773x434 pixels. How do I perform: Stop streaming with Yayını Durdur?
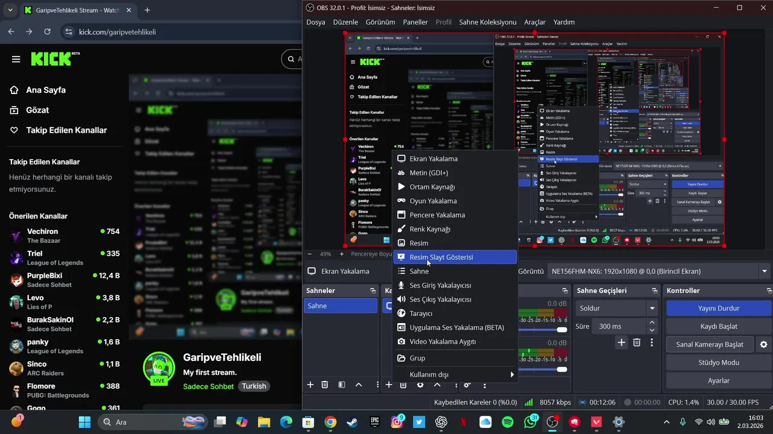click(x=719, y=308)
